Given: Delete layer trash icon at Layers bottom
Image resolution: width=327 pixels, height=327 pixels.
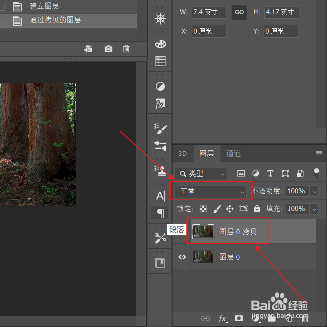Looking at the screenshot, I should point(305,318).
